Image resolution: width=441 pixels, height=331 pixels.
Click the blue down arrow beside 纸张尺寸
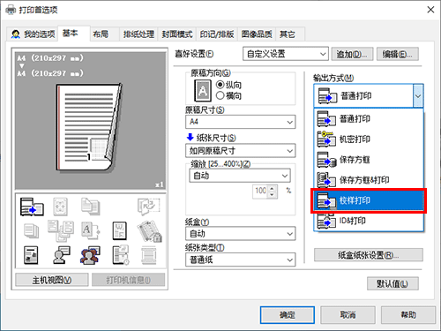tap(191, 137)
